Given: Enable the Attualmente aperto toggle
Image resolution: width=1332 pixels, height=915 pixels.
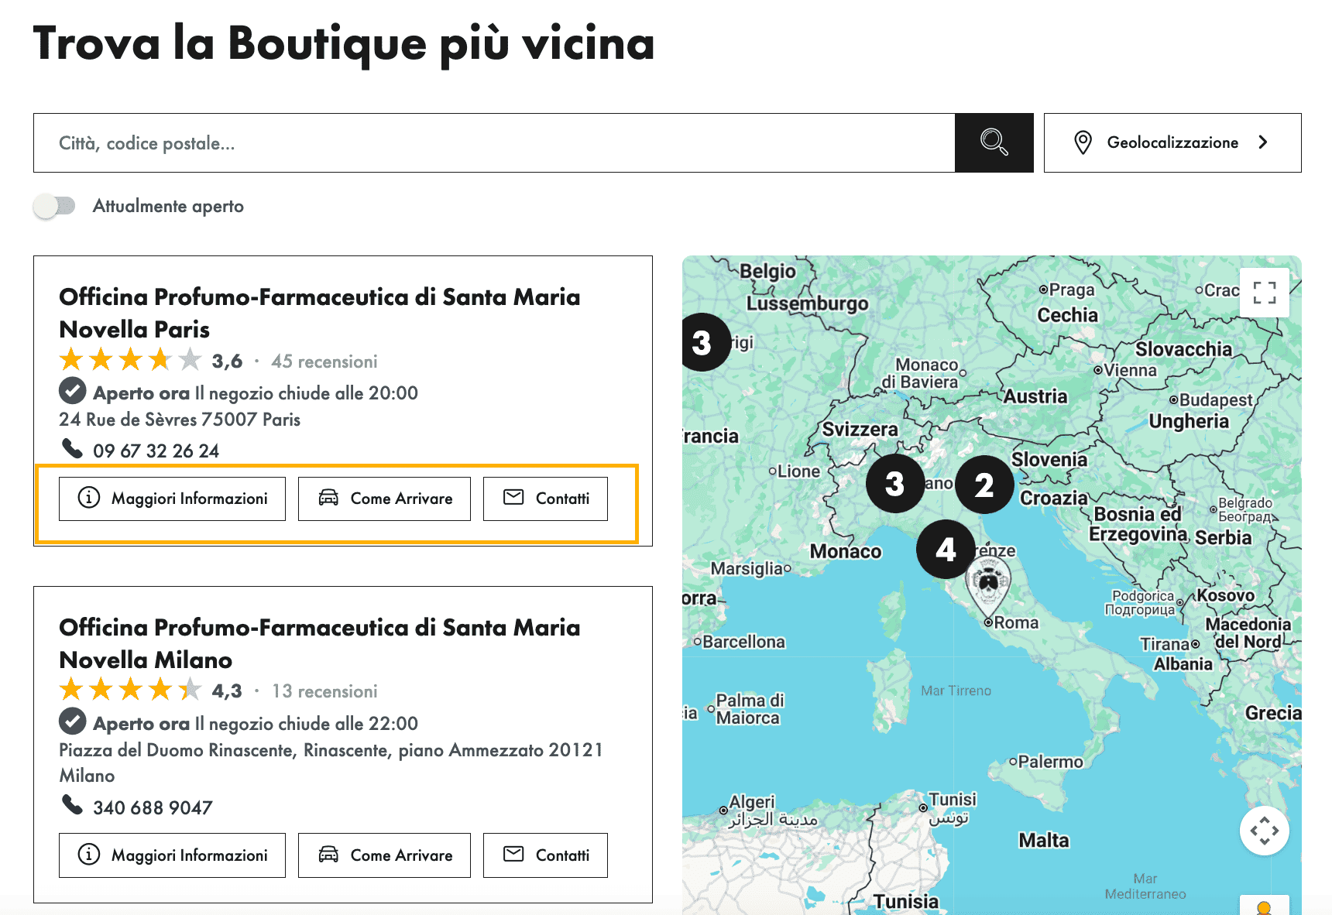Looking at the screenshot, I should tap(54, 205).
